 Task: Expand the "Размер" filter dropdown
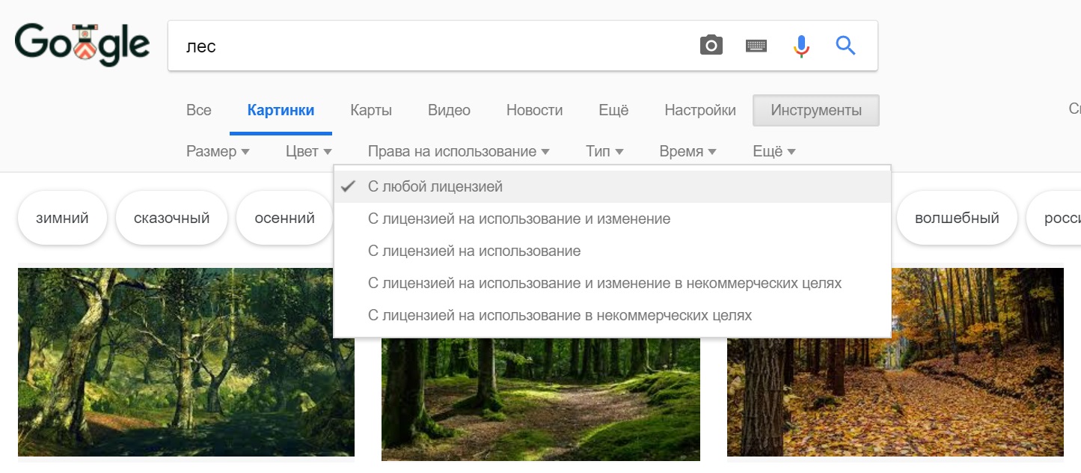(218, 152)
